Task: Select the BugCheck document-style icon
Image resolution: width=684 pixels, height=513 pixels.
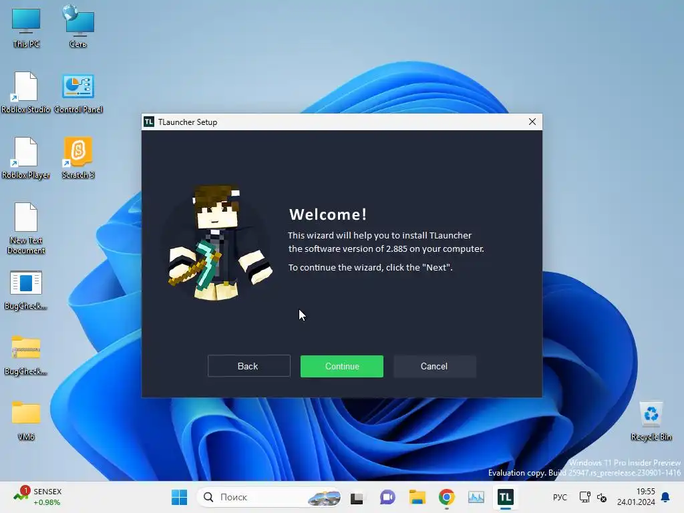Action: (x=26, y=290)
